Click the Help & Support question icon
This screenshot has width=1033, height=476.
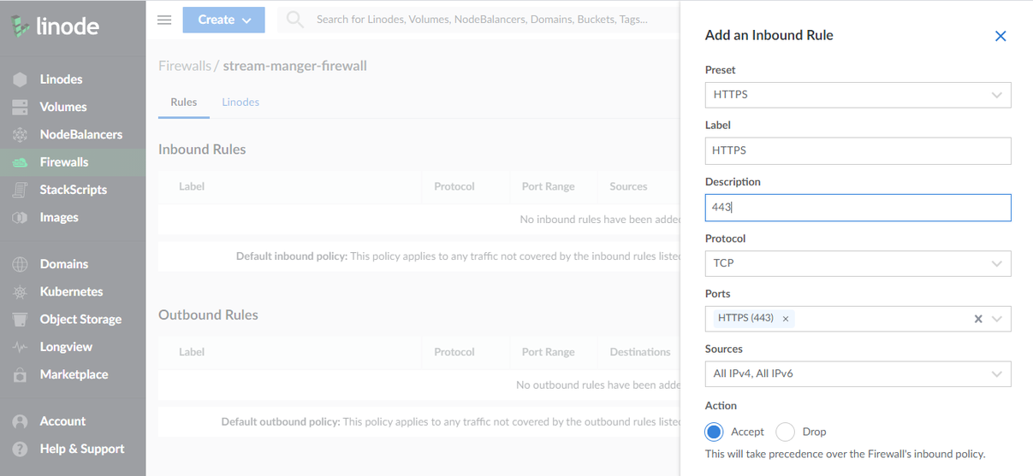pos(20,449)
